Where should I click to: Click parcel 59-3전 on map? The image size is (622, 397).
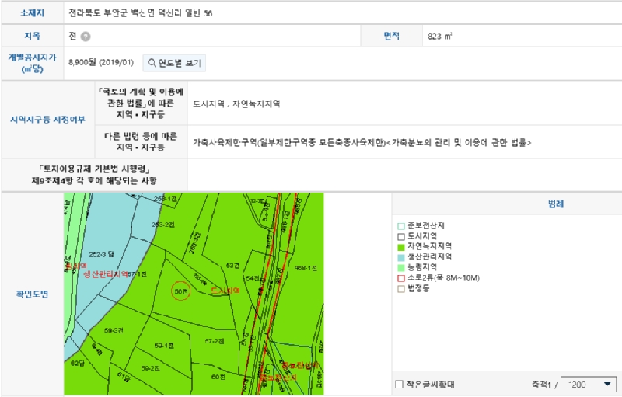click(x=114, y=330)
